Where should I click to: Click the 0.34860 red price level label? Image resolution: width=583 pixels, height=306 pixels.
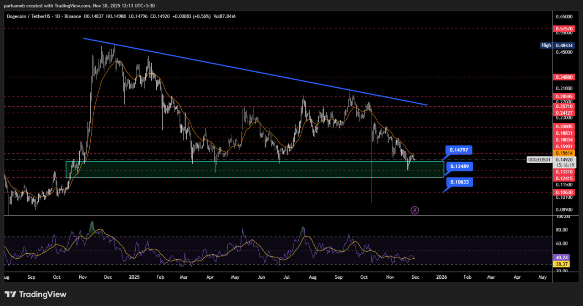564,77
